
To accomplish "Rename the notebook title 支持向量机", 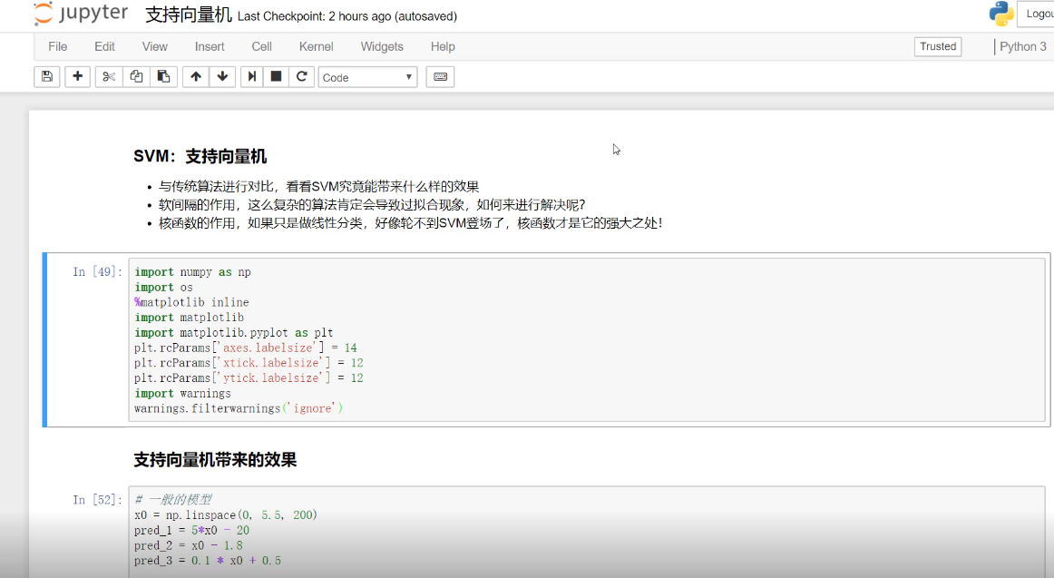I will point(189,15).
